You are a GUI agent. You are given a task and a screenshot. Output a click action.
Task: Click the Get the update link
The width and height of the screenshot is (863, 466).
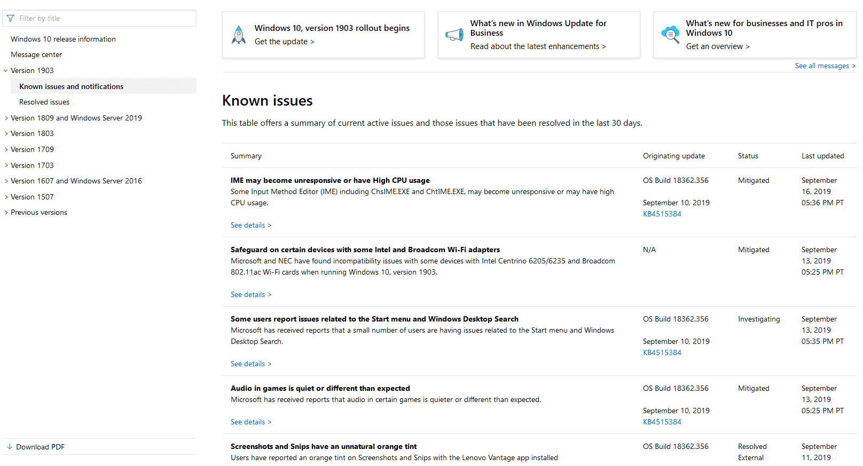(x=284, y=42)
